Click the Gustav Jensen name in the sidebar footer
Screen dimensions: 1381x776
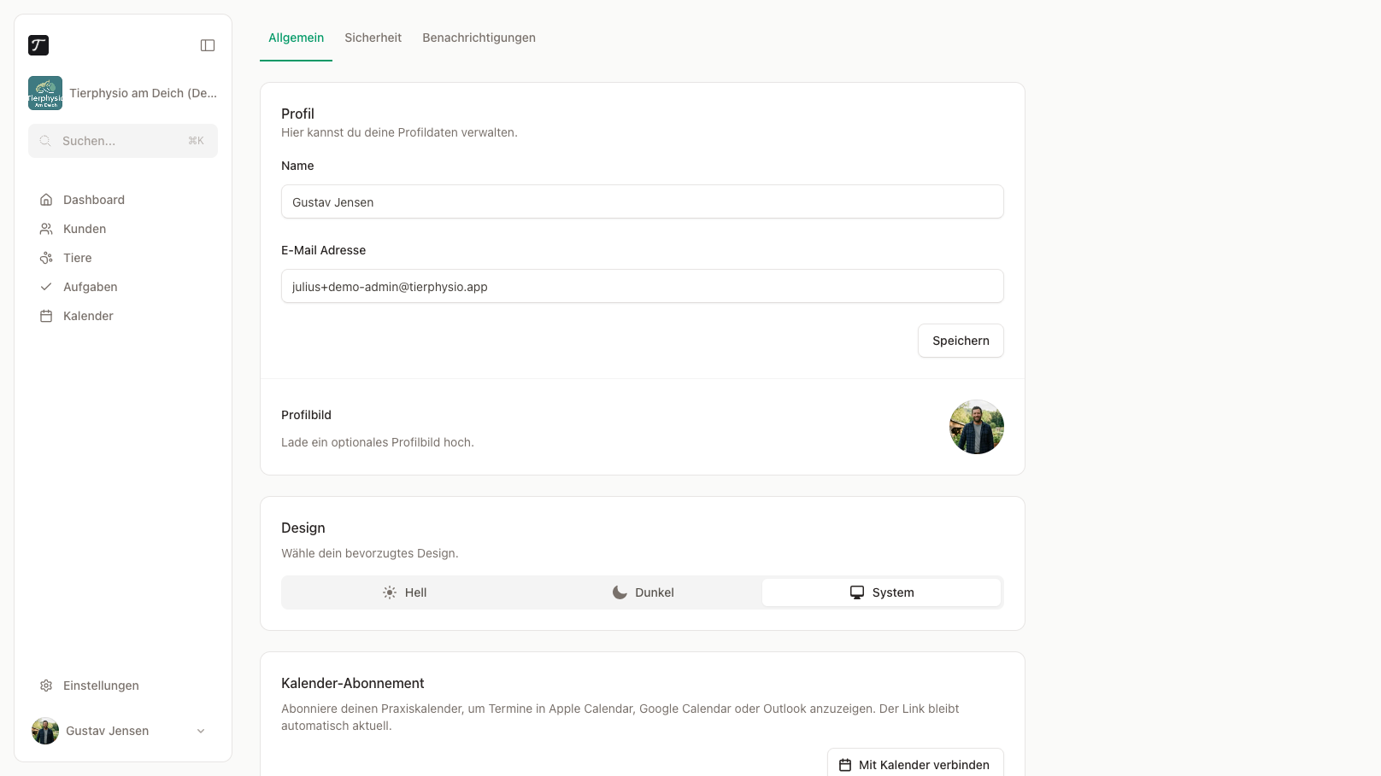click(107, 731)
